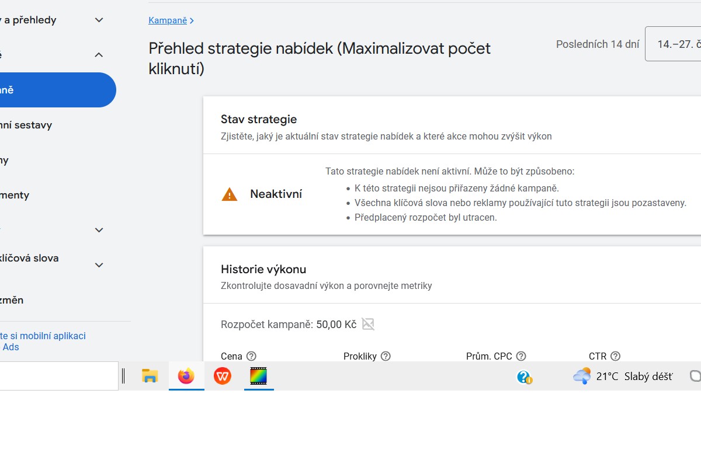The image size is (701, 467).
Task: Click the orange Neaktivní warning triangle
Action: pos(230,194)
